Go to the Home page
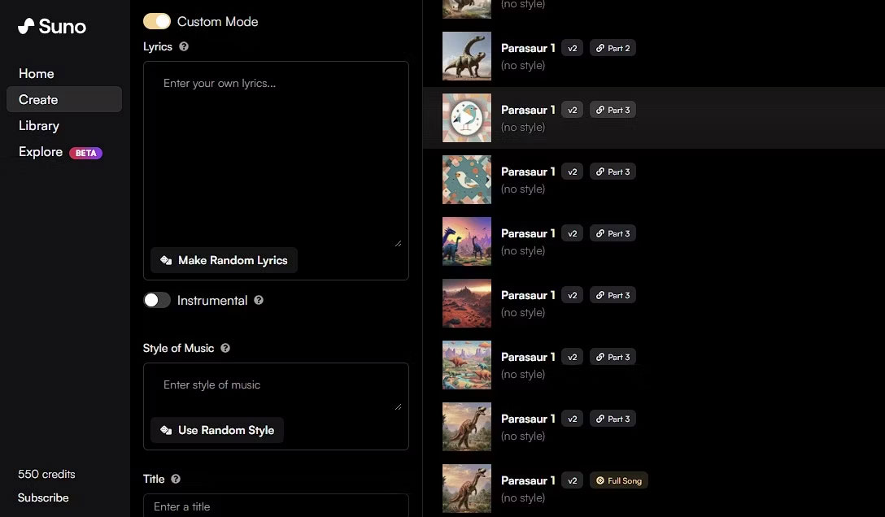The image size is (885, 517). tap(37, 73)
